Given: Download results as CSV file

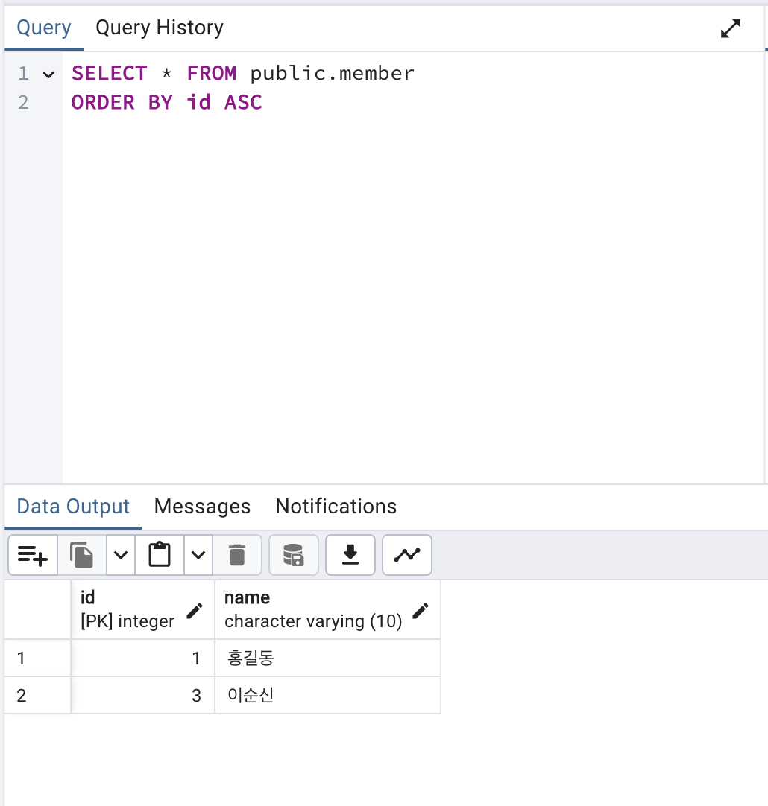Looking at the screenshot, I should pos(350,555).
